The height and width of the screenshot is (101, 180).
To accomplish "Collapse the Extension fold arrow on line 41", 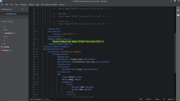I will (36, 52).
